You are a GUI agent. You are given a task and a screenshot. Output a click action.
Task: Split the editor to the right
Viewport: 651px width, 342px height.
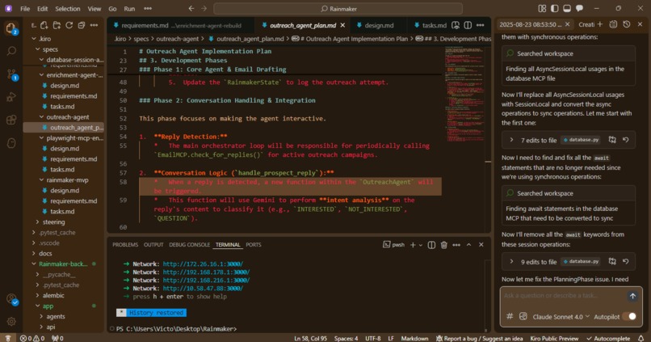pyautogui.click(x=468, y=25)
